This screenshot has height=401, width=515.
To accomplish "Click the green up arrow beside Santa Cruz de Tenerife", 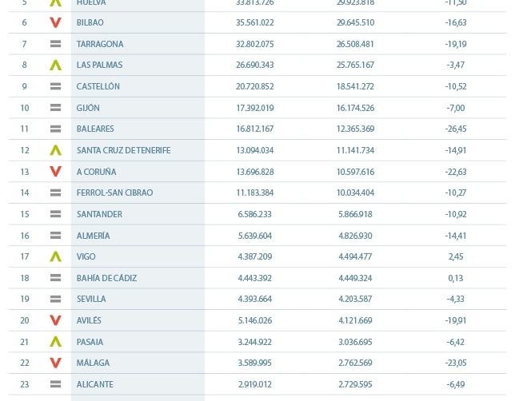I will click(56, 150).
